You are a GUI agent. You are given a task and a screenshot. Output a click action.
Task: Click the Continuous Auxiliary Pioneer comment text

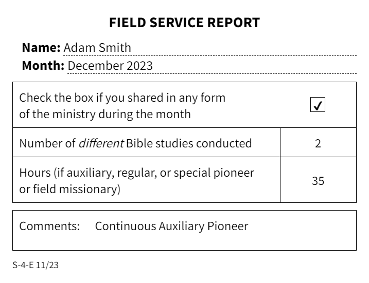pos(171,226)
